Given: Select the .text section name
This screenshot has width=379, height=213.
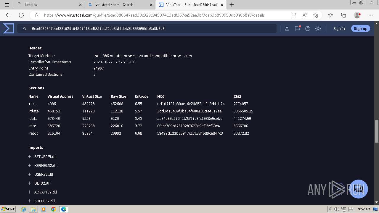Looking at the screenshot, I should tap(32, 104).
